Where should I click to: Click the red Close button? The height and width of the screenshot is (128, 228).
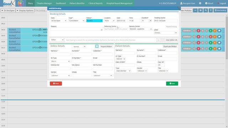point(56,84)
